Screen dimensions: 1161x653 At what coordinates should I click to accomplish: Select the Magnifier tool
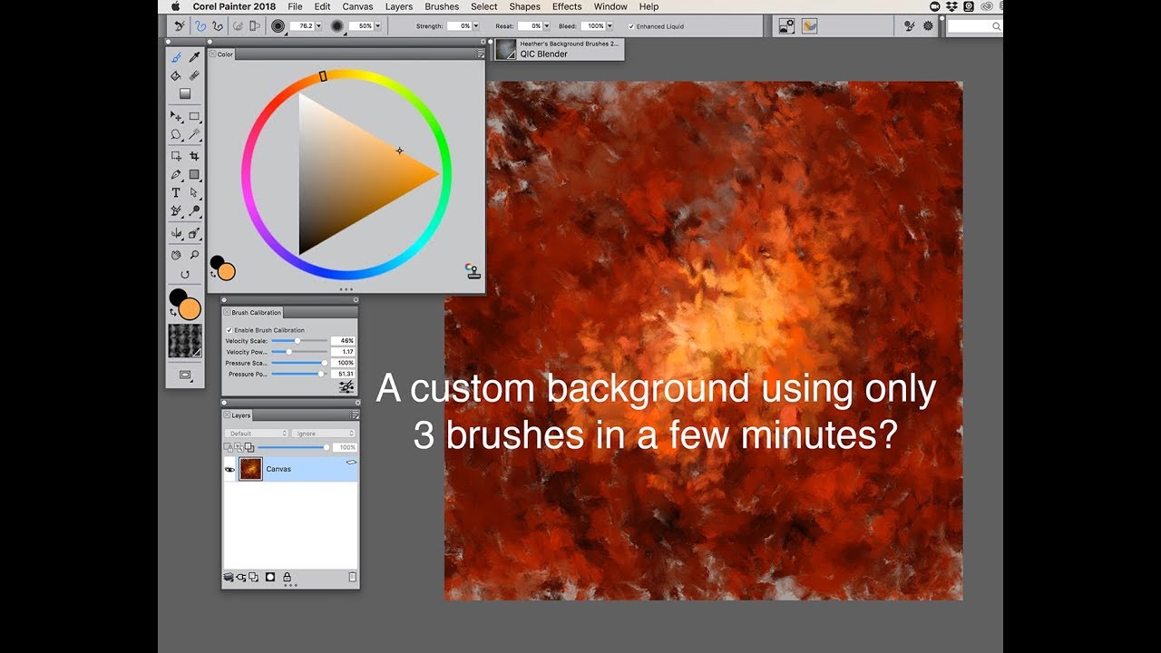194,255
